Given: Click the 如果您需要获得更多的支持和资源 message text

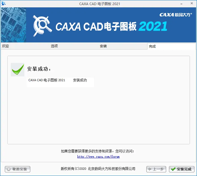Looking at the screenshot, I should (x=97, y=151).
